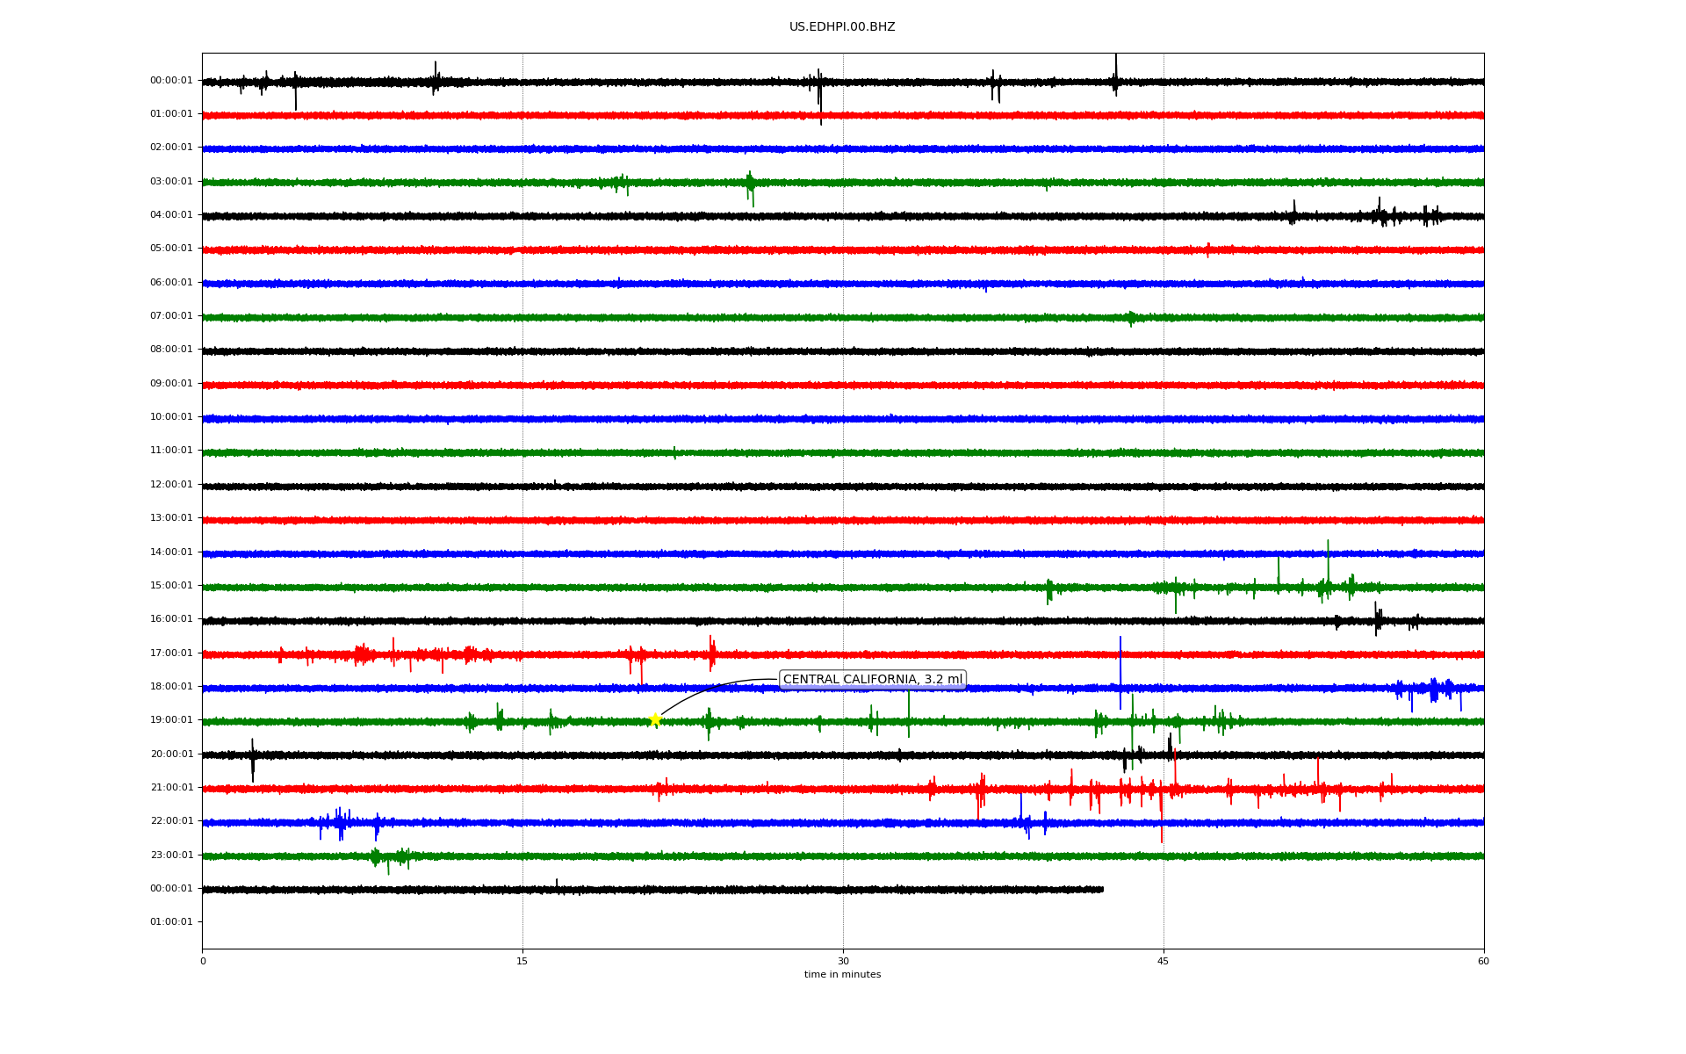Select the 17:00:01 time label
1686x1054 pixels.
coord(171,653)
